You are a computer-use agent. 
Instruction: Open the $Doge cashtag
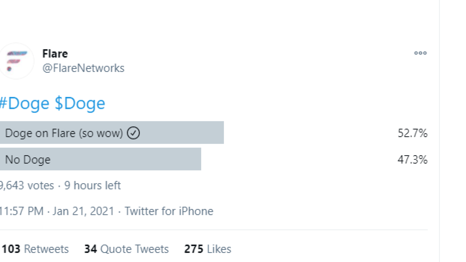80,104
